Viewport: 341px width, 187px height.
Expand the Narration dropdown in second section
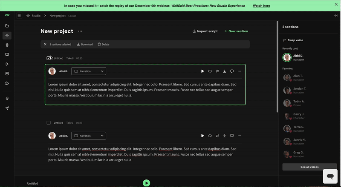[88, 136]
